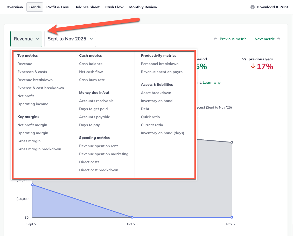Select Accounts receivable under Money due in/out
Screen dimensions: 293x236
[x=96, y=101]
